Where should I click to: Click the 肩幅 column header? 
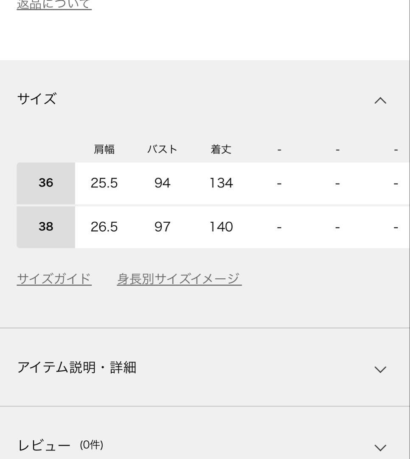pyautogui.click(x=104, y=150)
